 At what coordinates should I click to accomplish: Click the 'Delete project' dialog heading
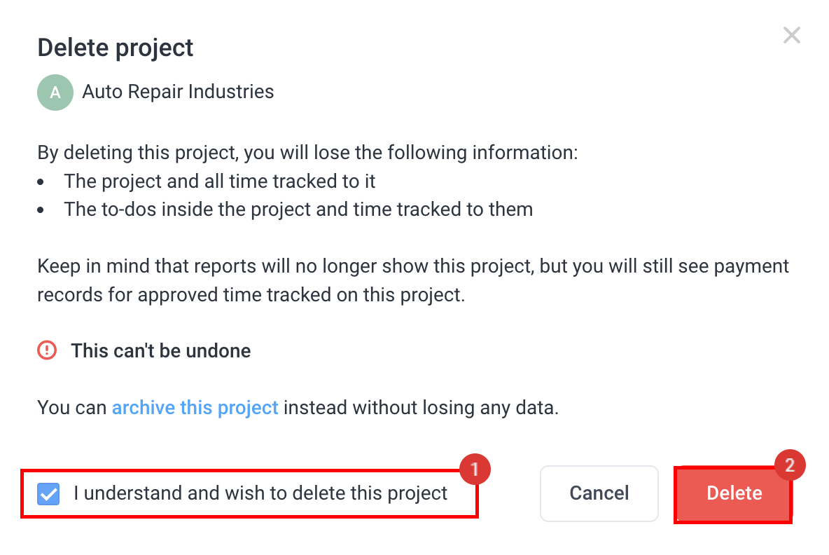(116, 48)
